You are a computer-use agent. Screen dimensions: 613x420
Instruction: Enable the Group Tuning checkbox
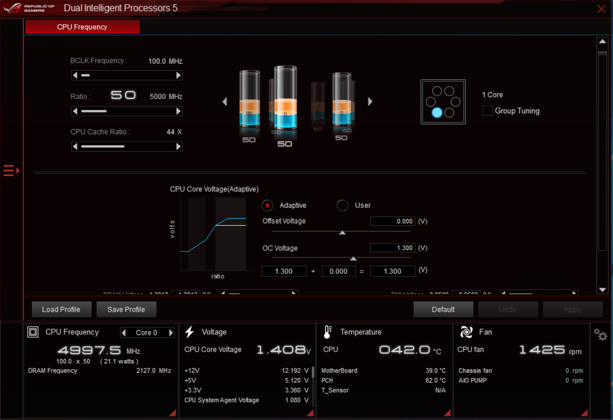click(487, 111)
